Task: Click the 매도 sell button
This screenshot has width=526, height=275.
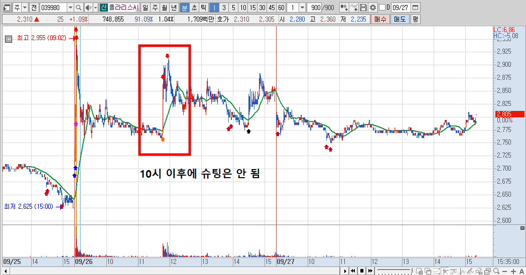Action: (400, 19)
